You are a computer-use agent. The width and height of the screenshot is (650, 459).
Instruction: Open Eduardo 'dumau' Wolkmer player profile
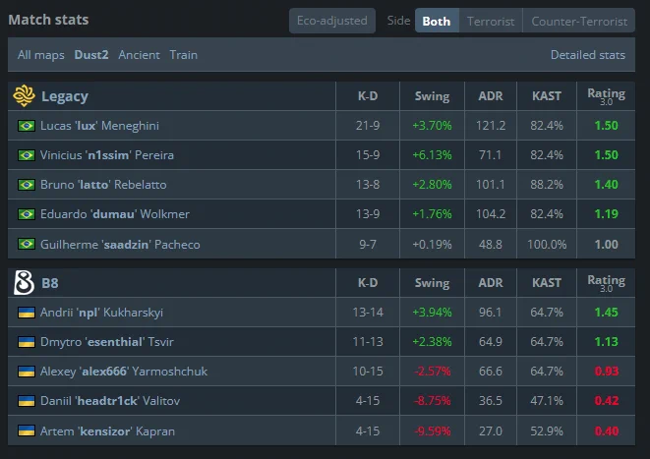pyautogui.click(x=115, y=214)
